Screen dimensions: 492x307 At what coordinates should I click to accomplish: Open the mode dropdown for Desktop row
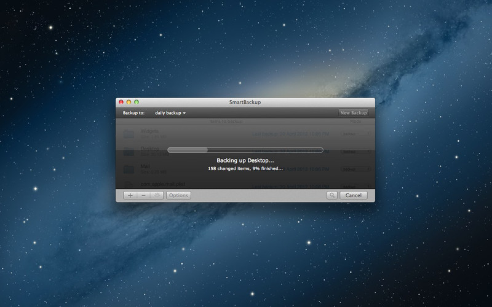pyautogui.click(x=356, y=152)
